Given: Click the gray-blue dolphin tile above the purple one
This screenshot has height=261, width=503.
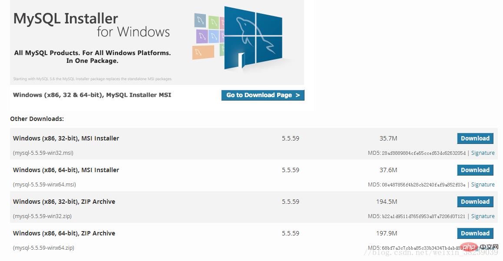Looking at the screenshot, I should click(x=200, y=20).
